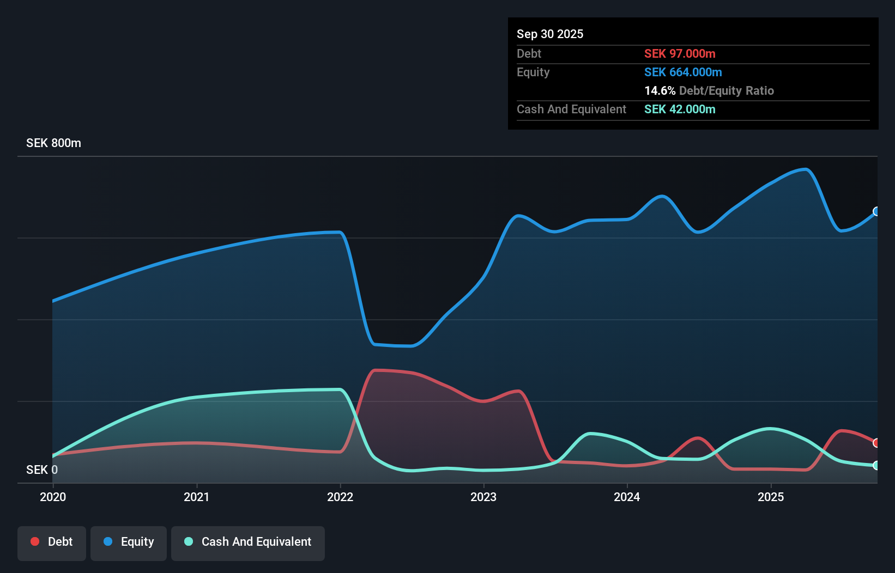Select the 2025 axis label
This screenshot has width=895, height=573.
772,497
